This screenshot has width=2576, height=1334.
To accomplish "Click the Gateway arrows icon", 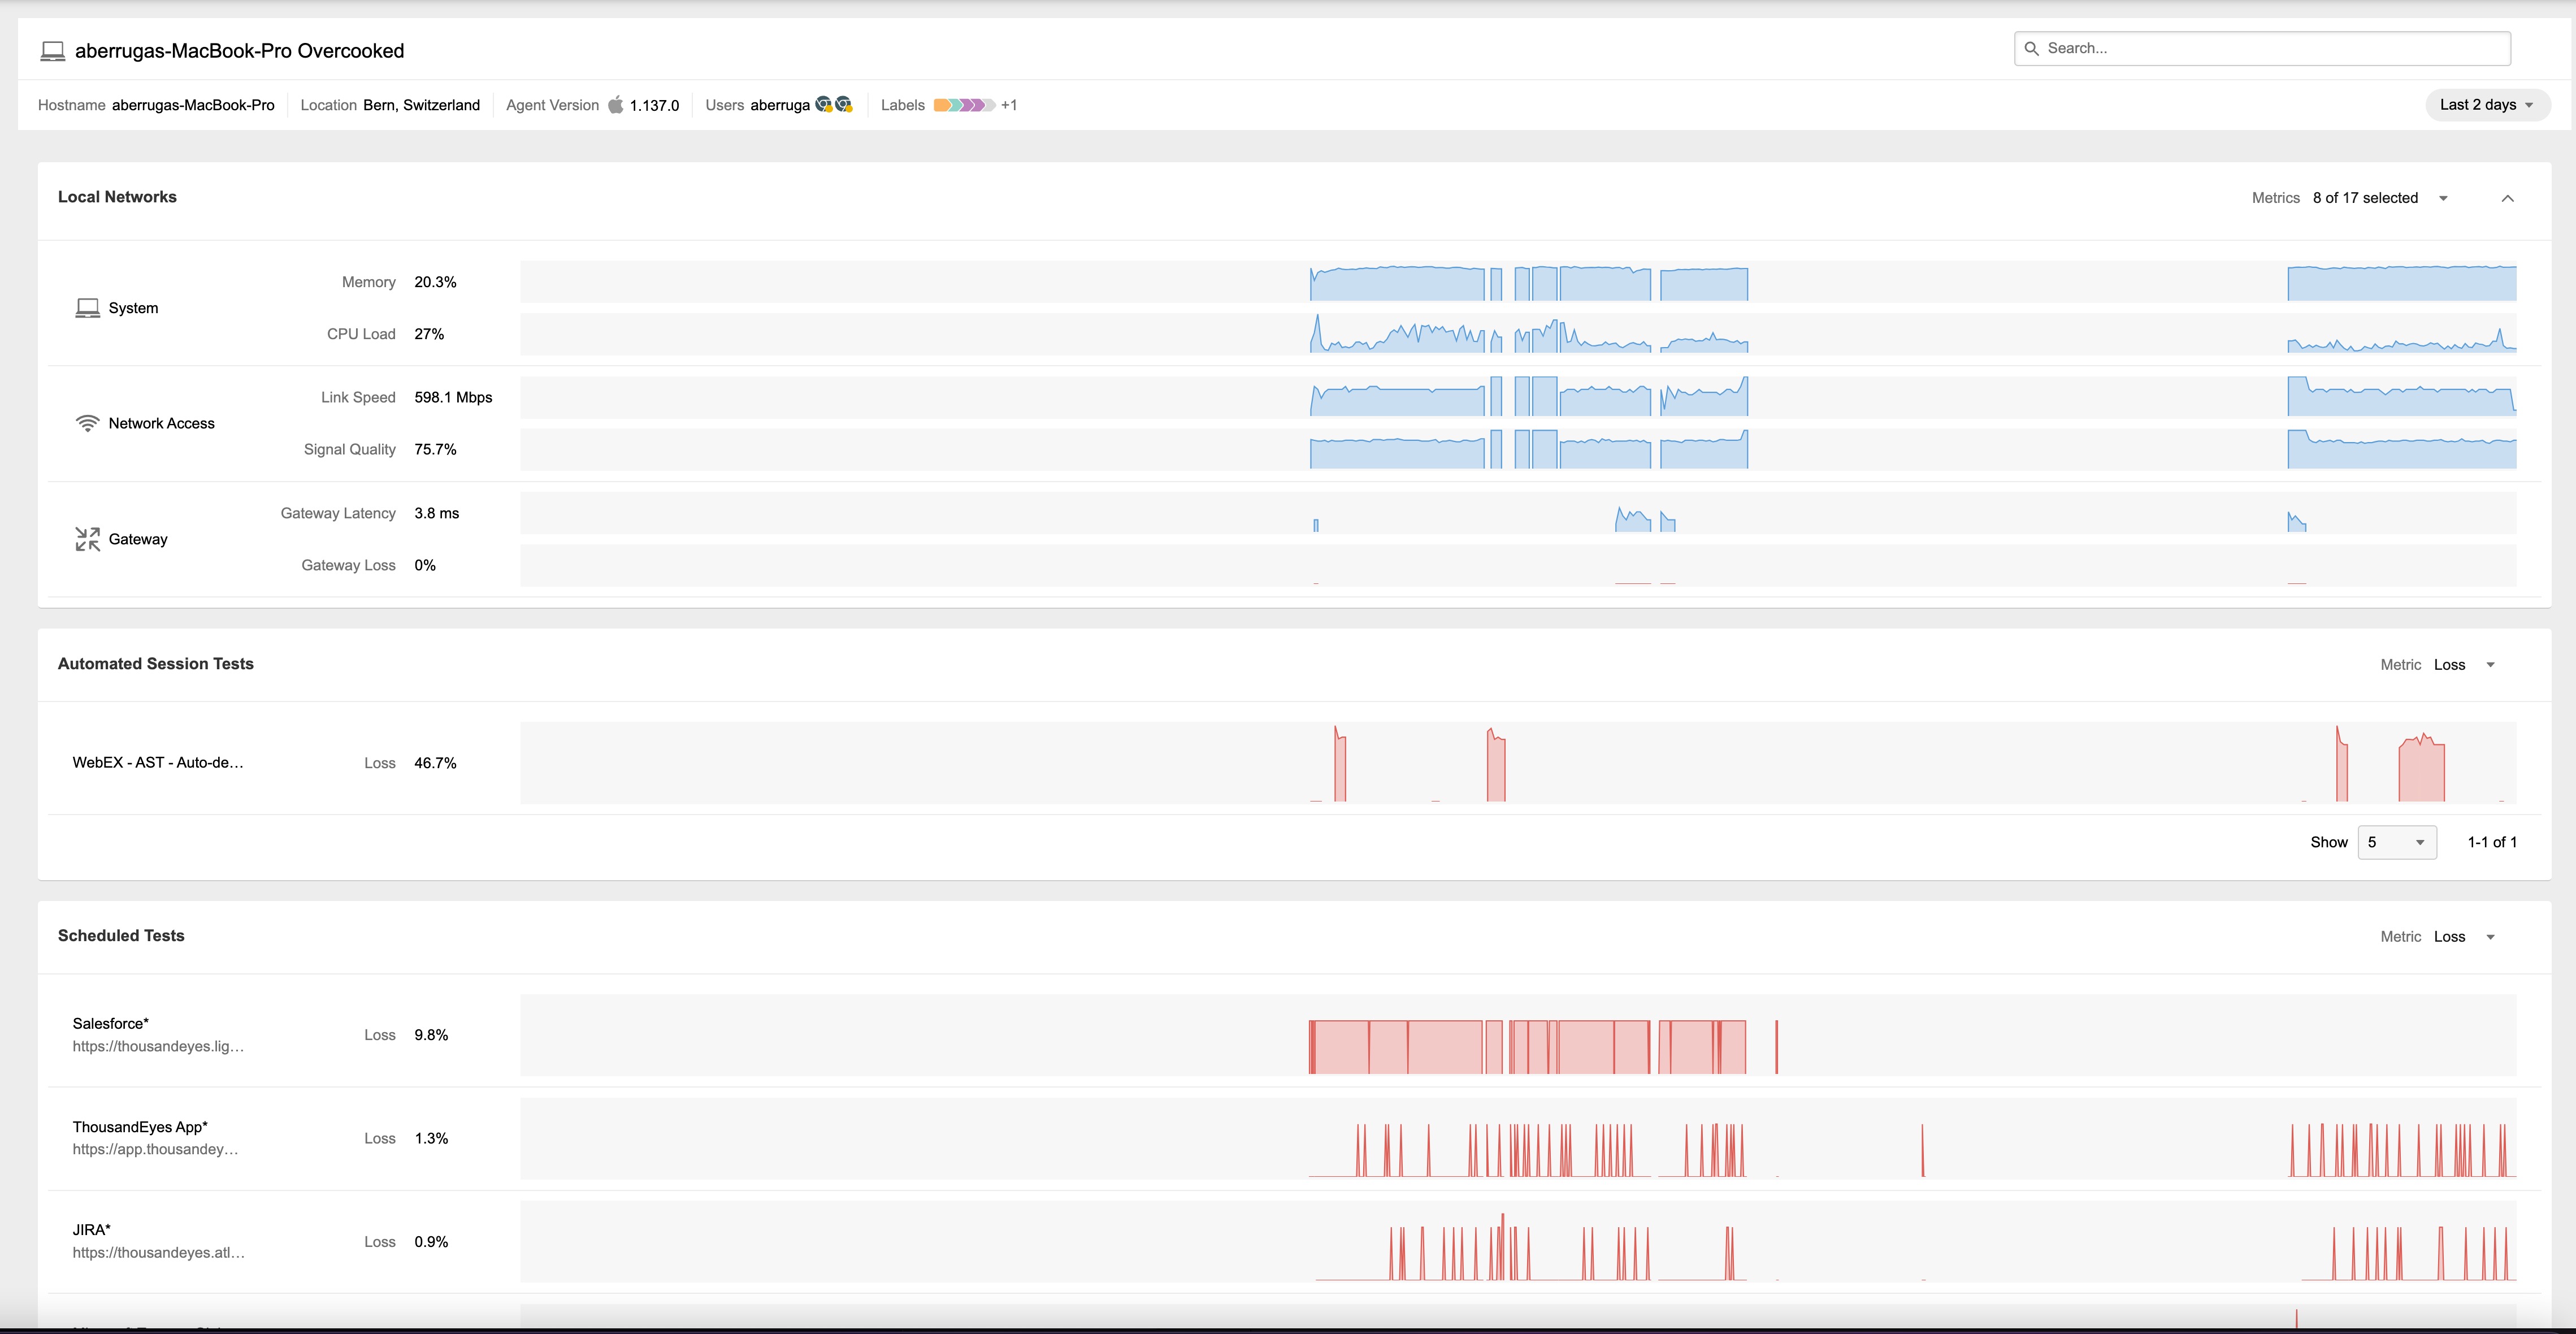I will (x=88, y=539).
